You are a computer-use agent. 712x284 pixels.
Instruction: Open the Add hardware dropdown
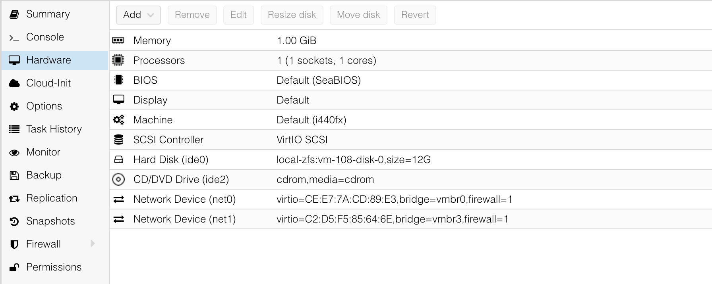(138, 15)
